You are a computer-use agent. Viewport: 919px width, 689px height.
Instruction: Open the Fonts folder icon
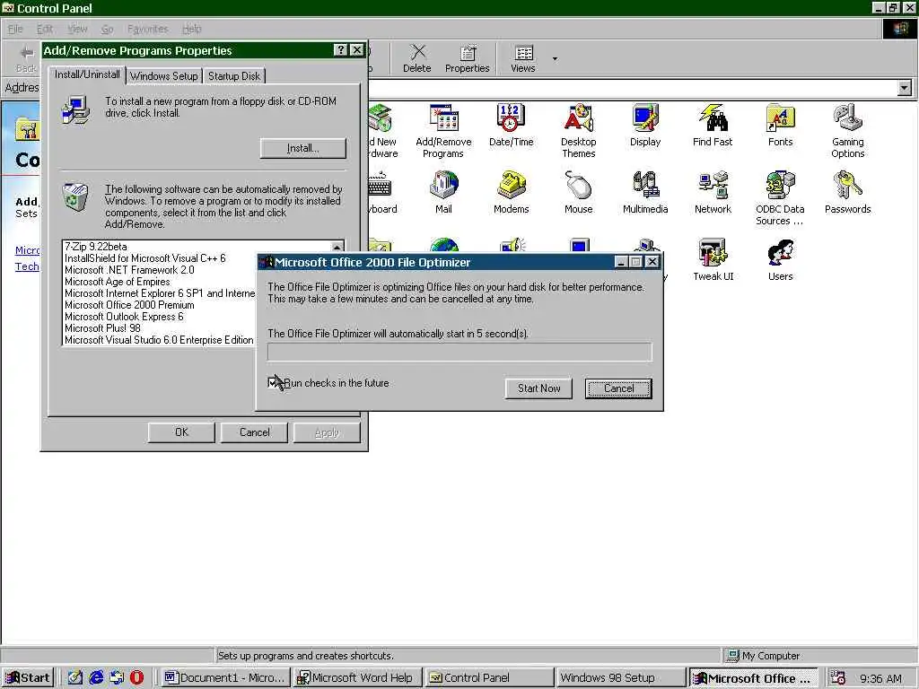(x=780, y=125)
